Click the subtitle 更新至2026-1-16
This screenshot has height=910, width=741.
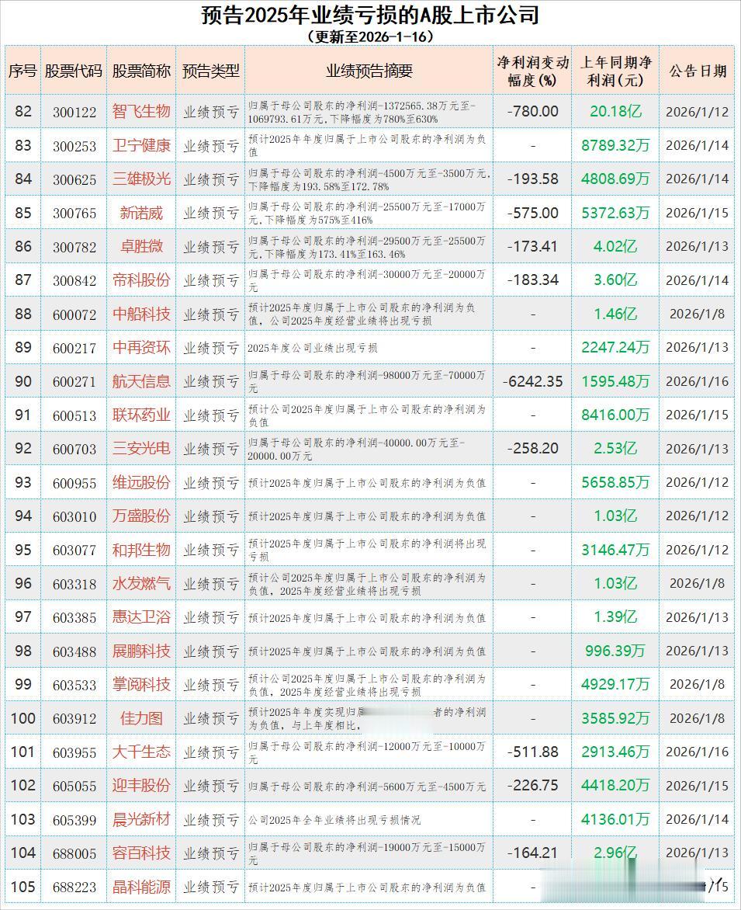pos(371,36)
